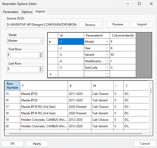Select the Id cell containing -1

pos(71,41)
